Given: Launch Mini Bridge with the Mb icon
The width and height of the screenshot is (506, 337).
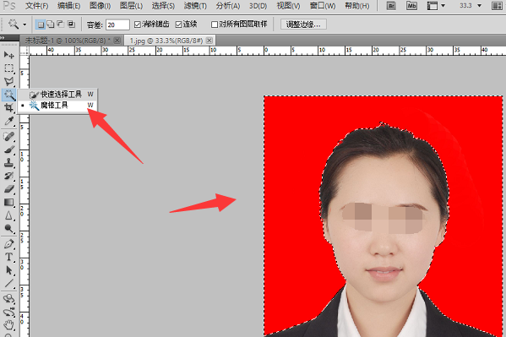Looking at the screenshot, I should coord(411,6).
